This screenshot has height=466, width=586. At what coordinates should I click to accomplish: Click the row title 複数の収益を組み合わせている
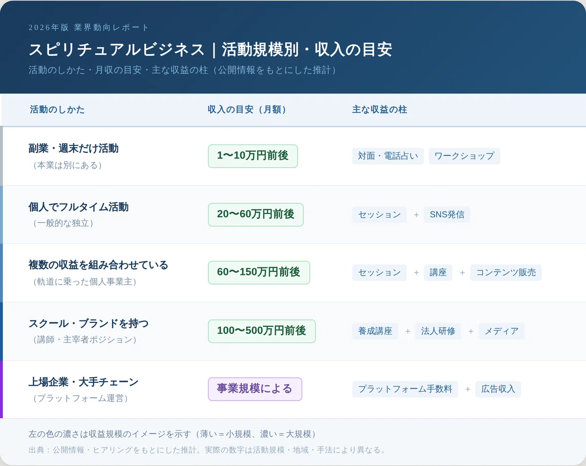[x=98, y=265]
